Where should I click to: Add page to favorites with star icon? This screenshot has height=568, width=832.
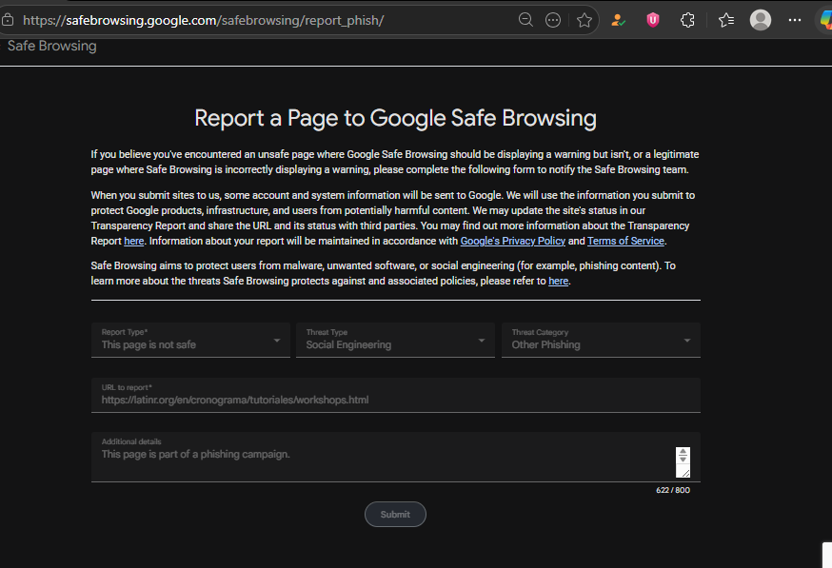tap(584, 20)
